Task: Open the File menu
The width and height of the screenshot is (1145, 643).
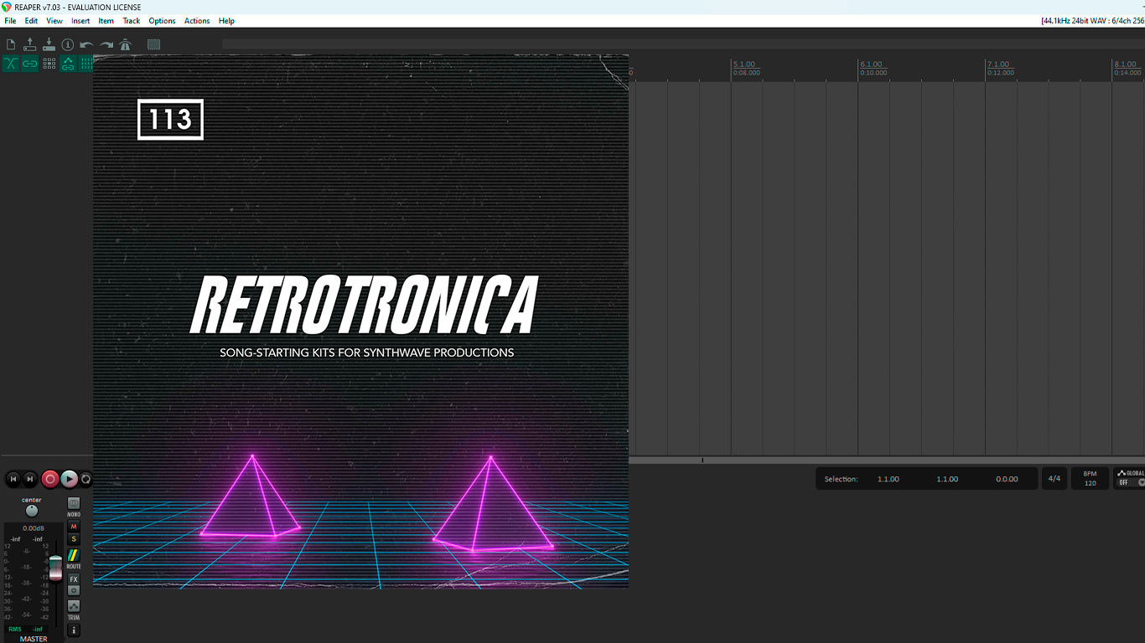Action: point(10,21)
